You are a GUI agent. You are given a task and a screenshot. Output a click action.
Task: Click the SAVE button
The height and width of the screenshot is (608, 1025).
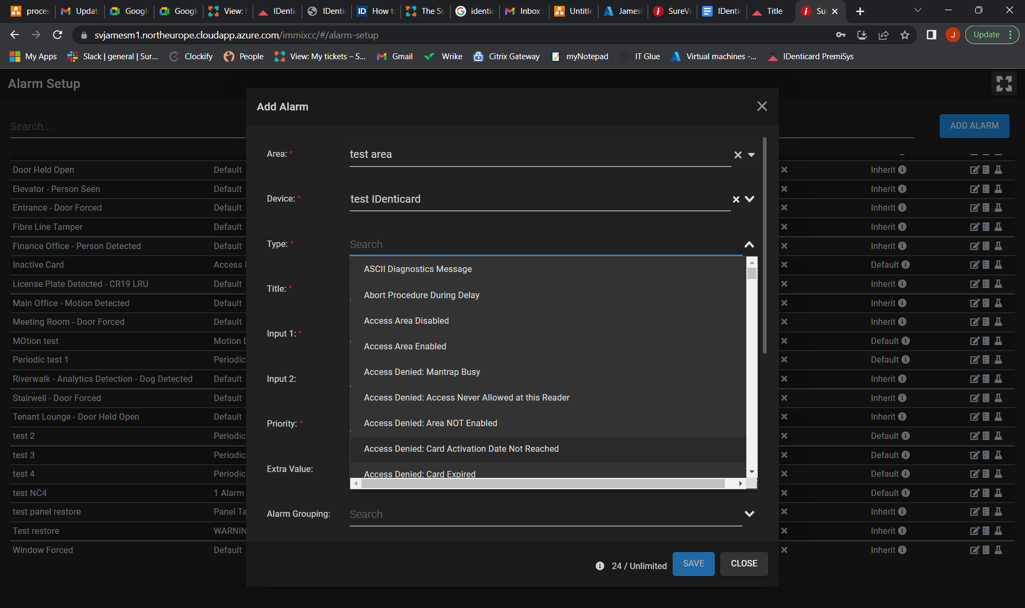(693, 564)
